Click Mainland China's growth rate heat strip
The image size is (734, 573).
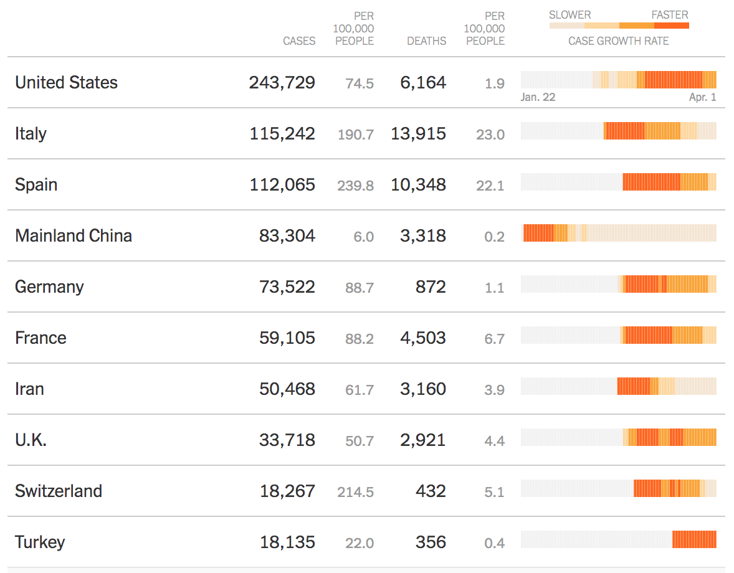click(618, 233)
